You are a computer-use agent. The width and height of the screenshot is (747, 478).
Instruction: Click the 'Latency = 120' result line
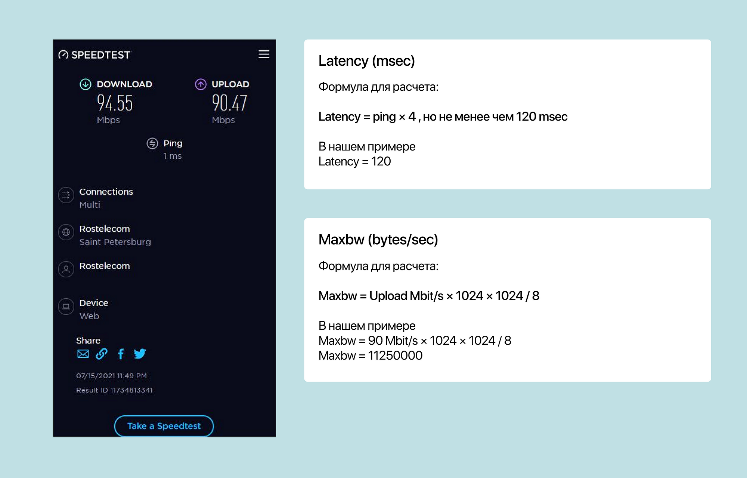(x=354, y=162)
